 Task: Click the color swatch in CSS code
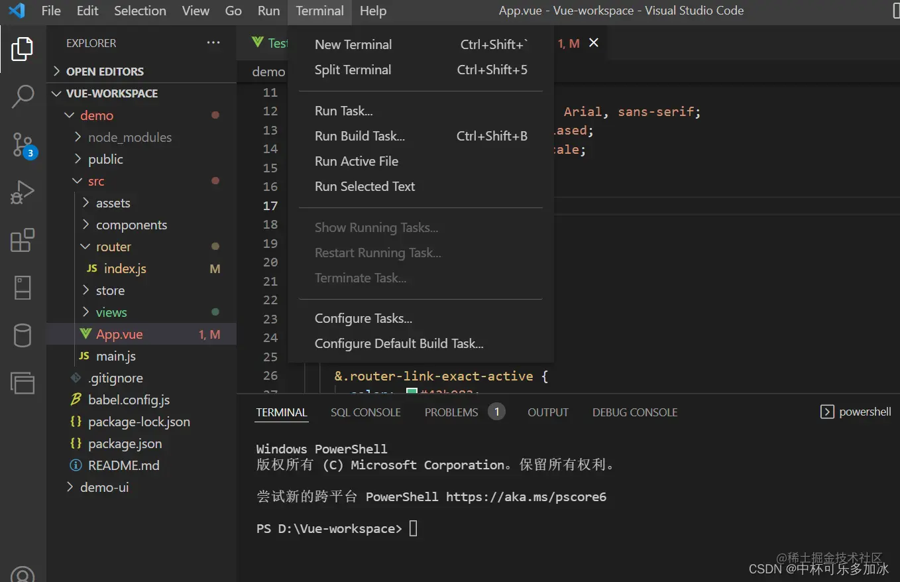coord(412,392)
